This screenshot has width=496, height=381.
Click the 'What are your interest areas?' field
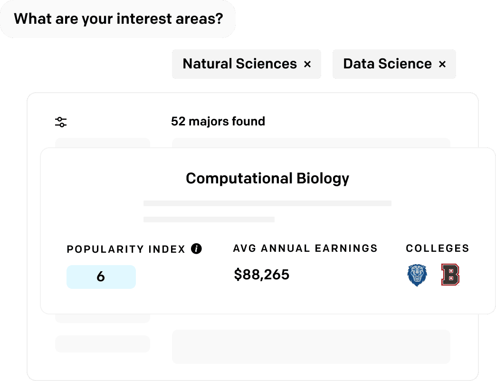[118, 19]
